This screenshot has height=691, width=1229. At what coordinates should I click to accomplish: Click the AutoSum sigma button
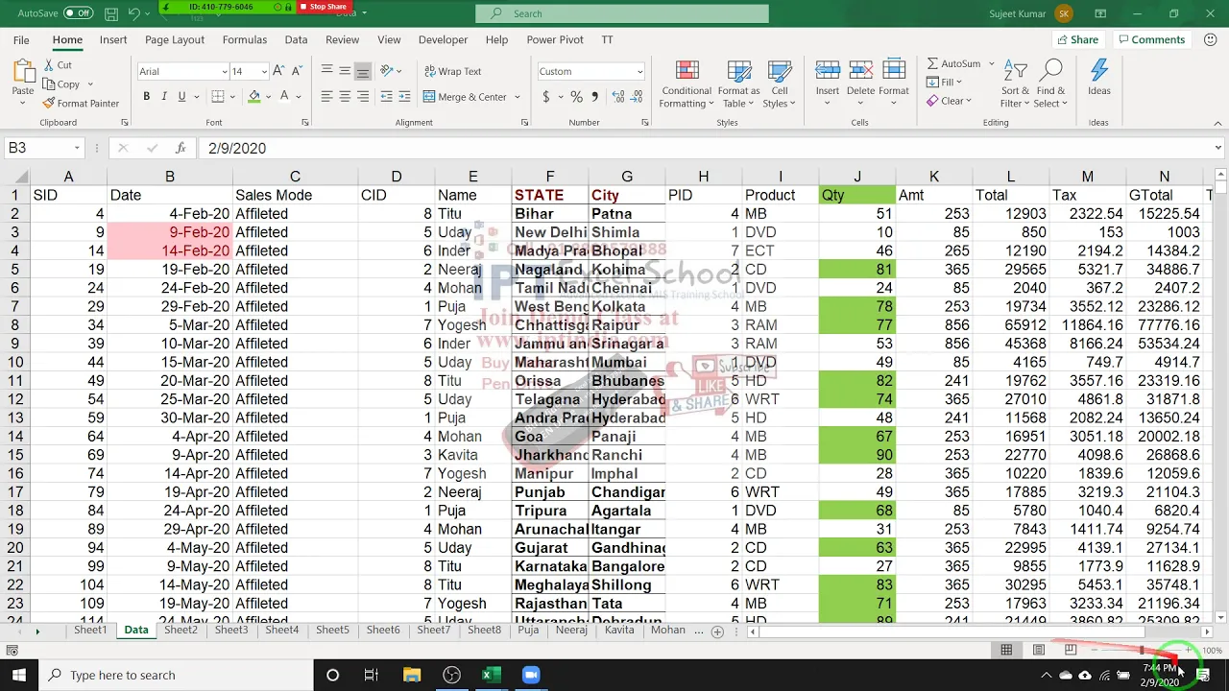952,63
